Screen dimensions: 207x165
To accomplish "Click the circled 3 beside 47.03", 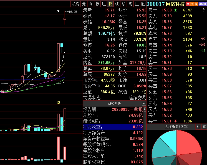I will coord(113,80).
